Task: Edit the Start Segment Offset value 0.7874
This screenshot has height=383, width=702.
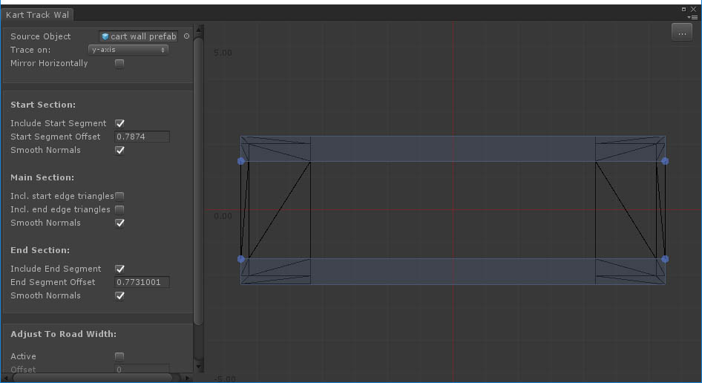Action: click(x=142, y=137)
